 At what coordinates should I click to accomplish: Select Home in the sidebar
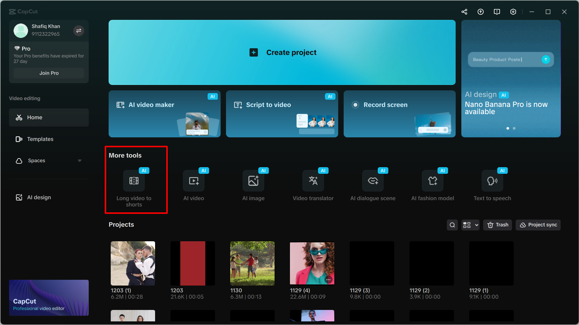[49, 117]
